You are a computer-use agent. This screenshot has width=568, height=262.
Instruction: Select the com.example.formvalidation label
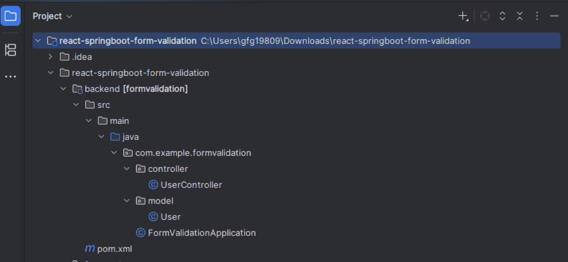pos(194,153)
